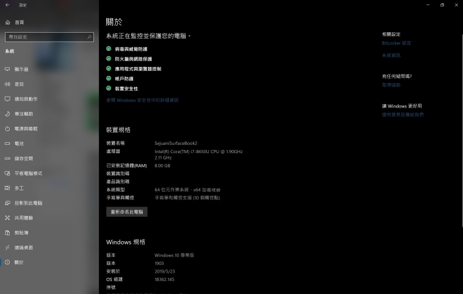The width and height of the screenshot is (463, 294).
Task: Click the green check beside 防火牆與網路保護
Action: (x=109, y=59)
